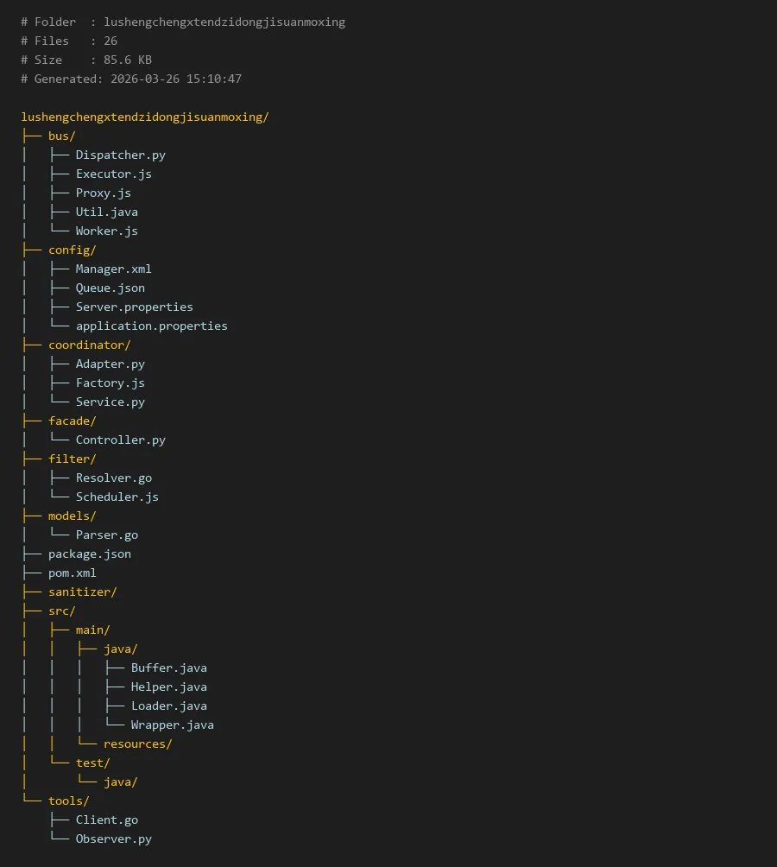This screenshot has height=867, width=777.
Task: Click the sanitizer/ folder
Action: [82, 592]
